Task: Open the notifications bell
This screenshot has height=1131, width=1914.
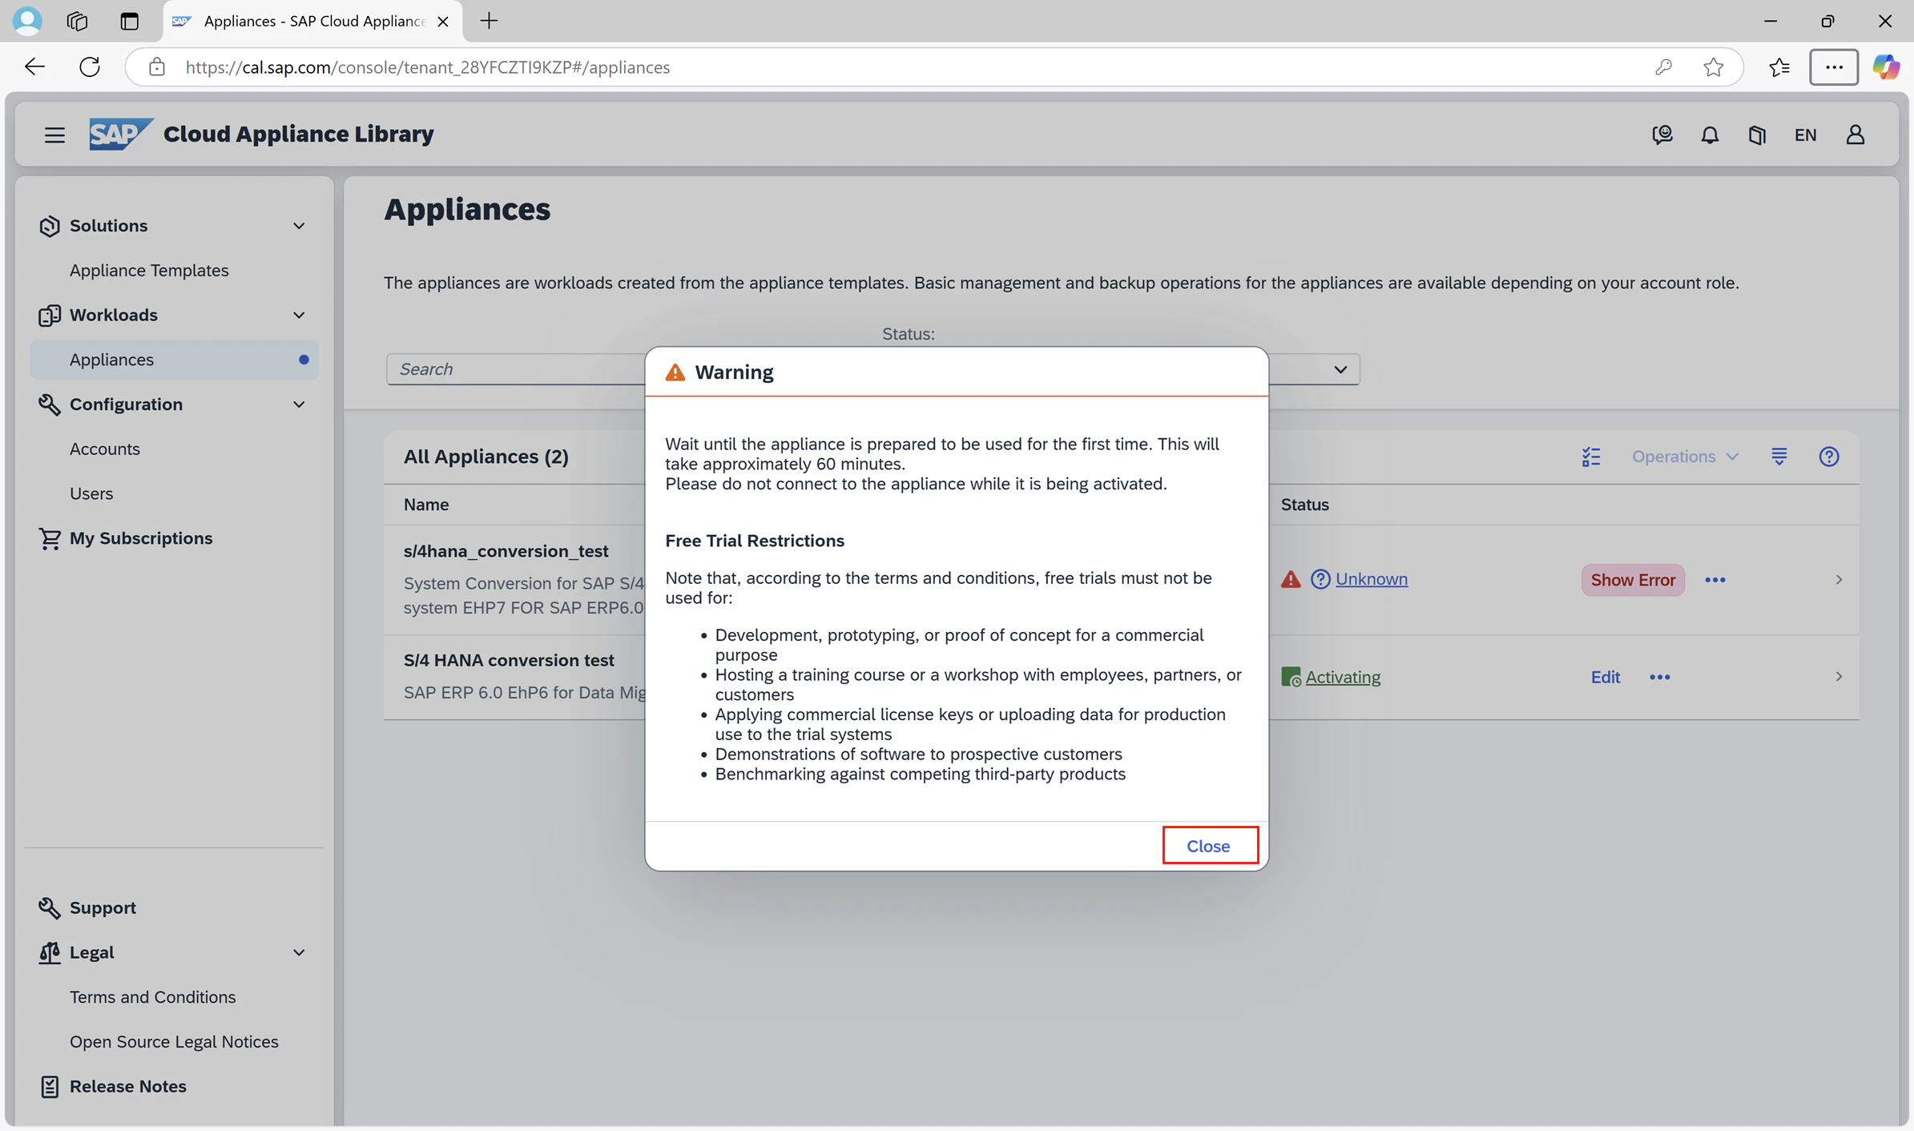Action: coord(1710,135)
